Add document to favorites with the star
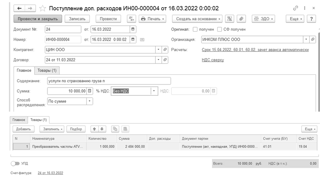 tap(43, 8)
